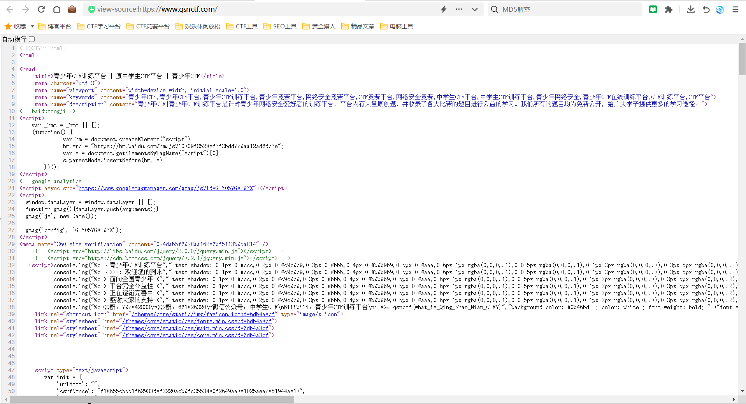Click the search magnifier icon

point(494,9)
